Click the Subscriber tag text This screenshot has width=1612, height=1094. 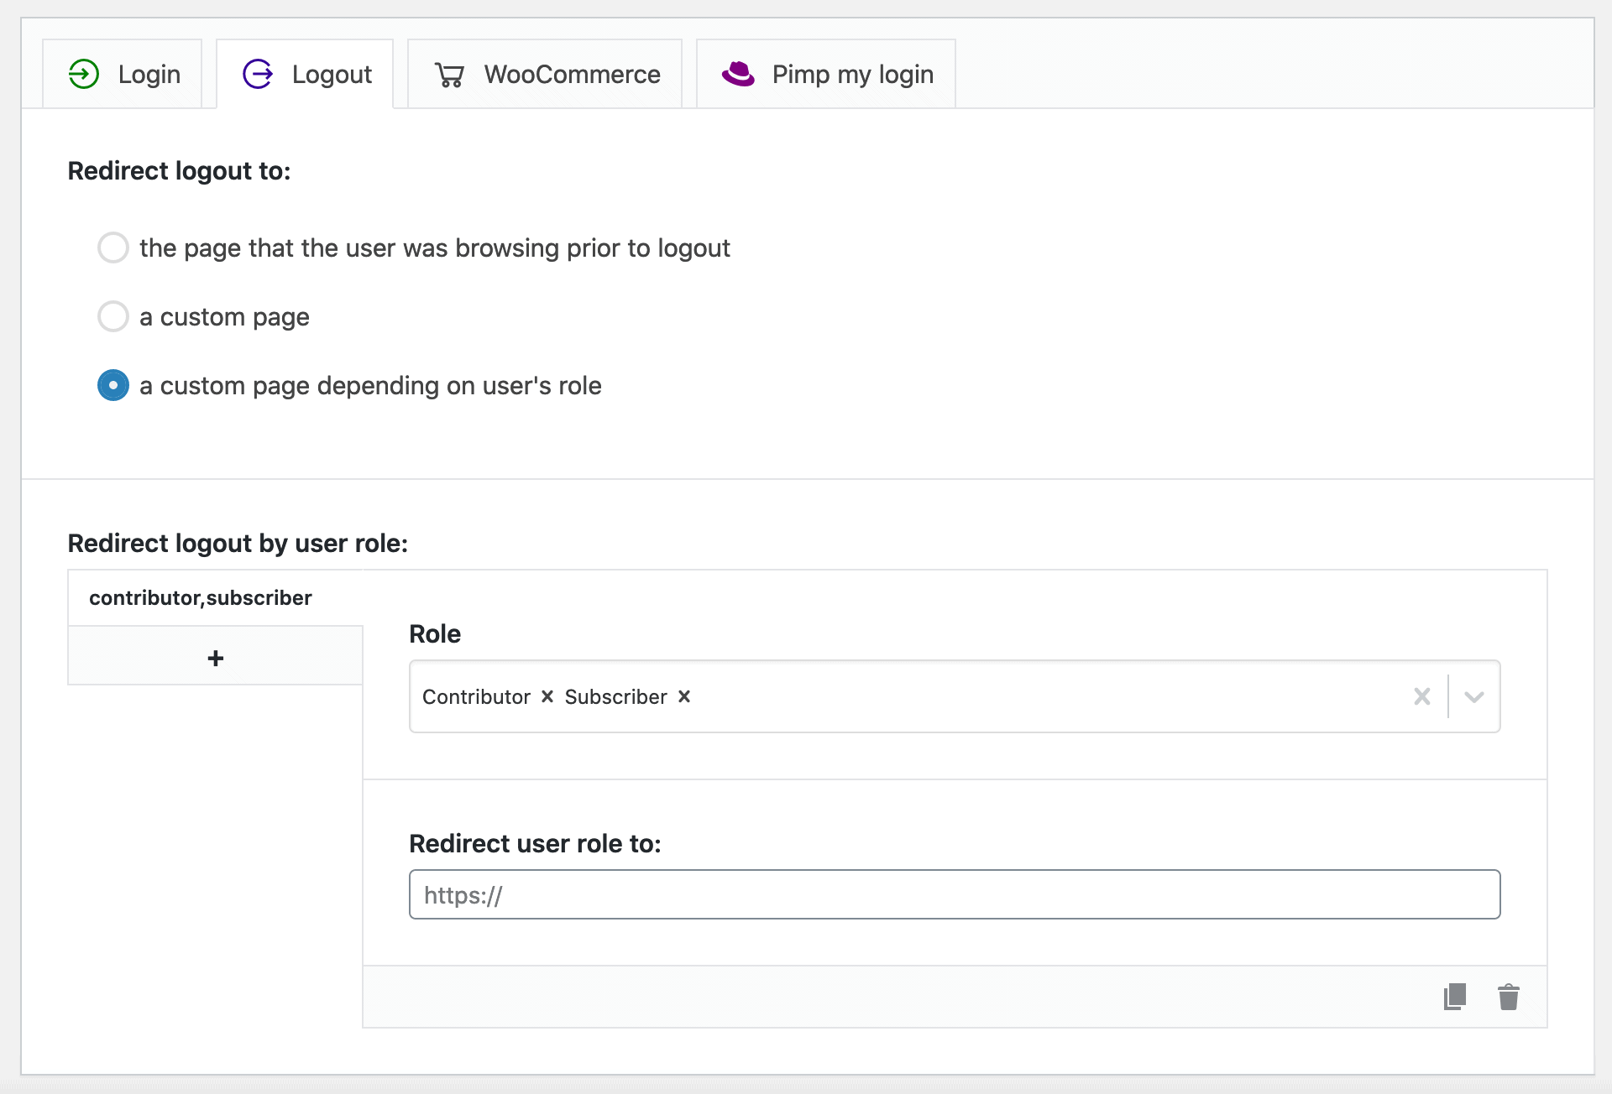tap(615, 697)
